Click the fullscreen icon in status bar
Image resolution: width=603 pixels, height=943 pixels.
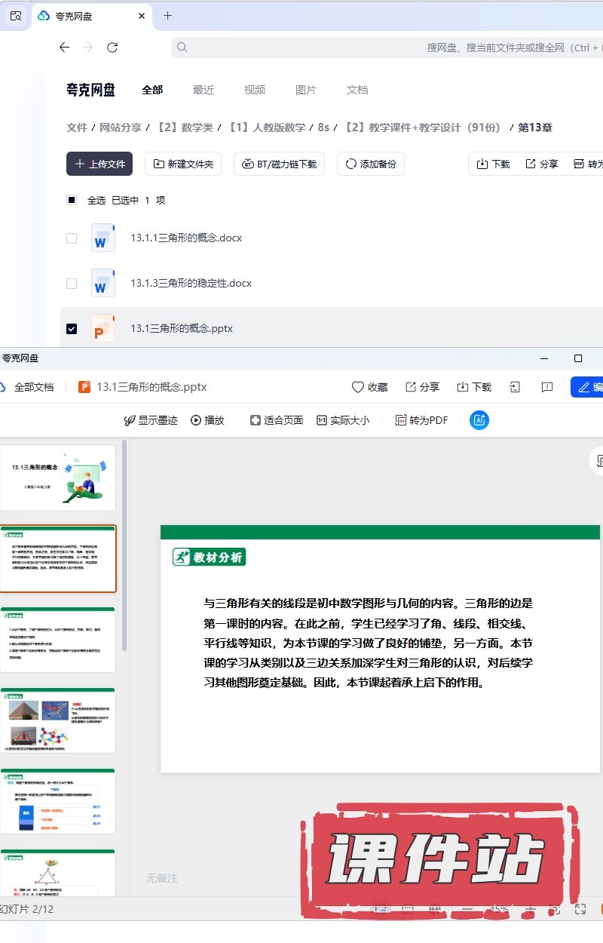coord(580,909)
